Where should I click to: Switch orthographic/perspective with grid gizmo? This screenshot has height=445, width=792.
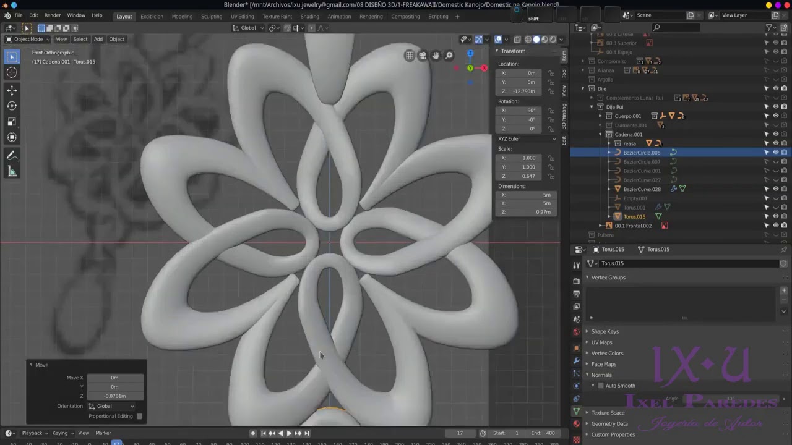click(410, 56)
